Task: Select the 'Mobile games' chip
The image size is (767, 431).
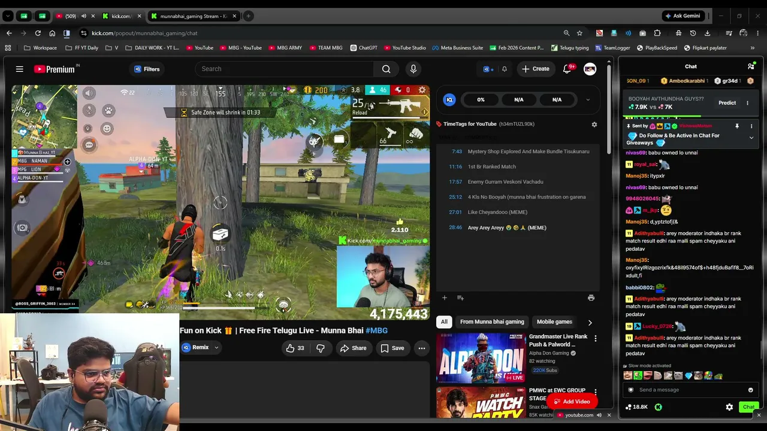Action: tap(554, 322)
